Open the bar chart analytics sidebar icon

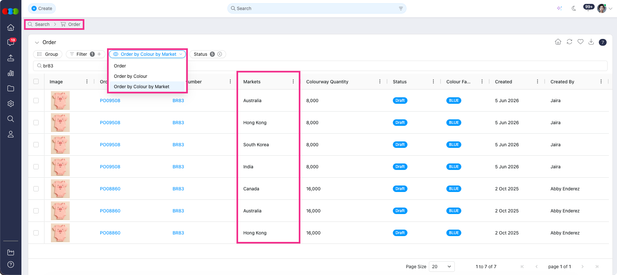tap(11, 73)
